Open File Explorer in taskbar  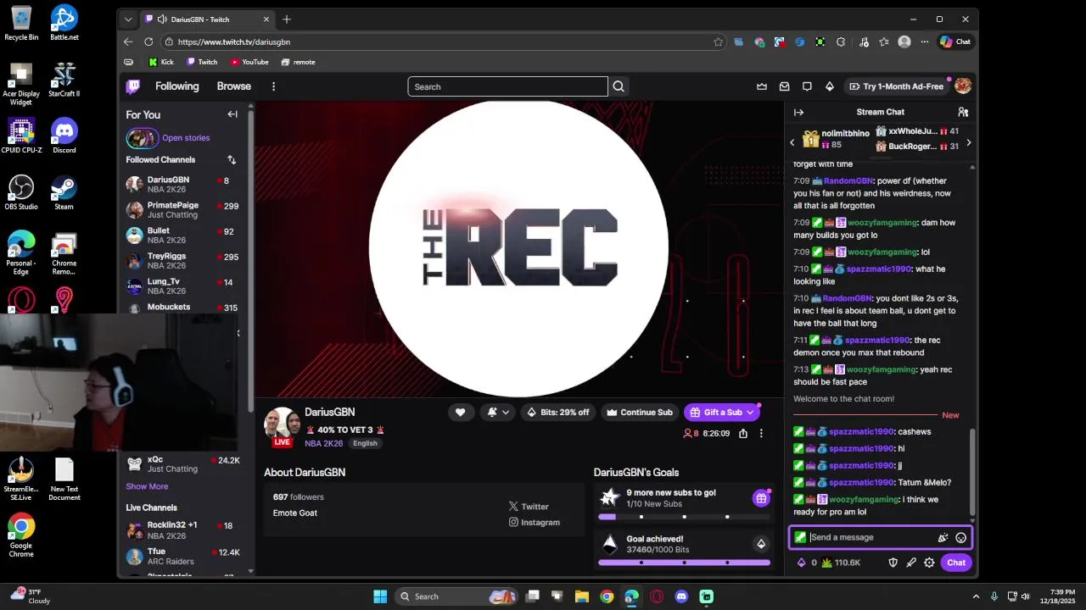click(x=582, y=596)
